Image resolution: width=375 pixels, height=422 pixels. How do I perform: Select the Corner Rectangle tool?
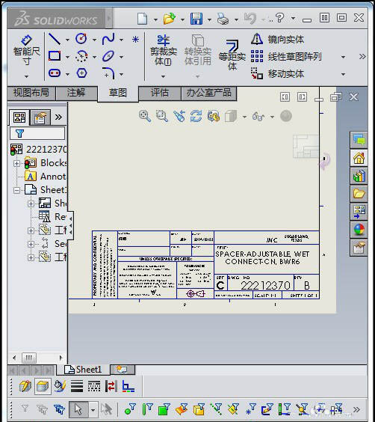[x=55, y=56]
